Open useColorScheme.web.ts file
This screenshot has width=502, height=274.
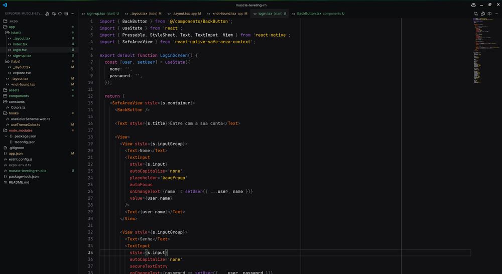(x=31, y=119)
